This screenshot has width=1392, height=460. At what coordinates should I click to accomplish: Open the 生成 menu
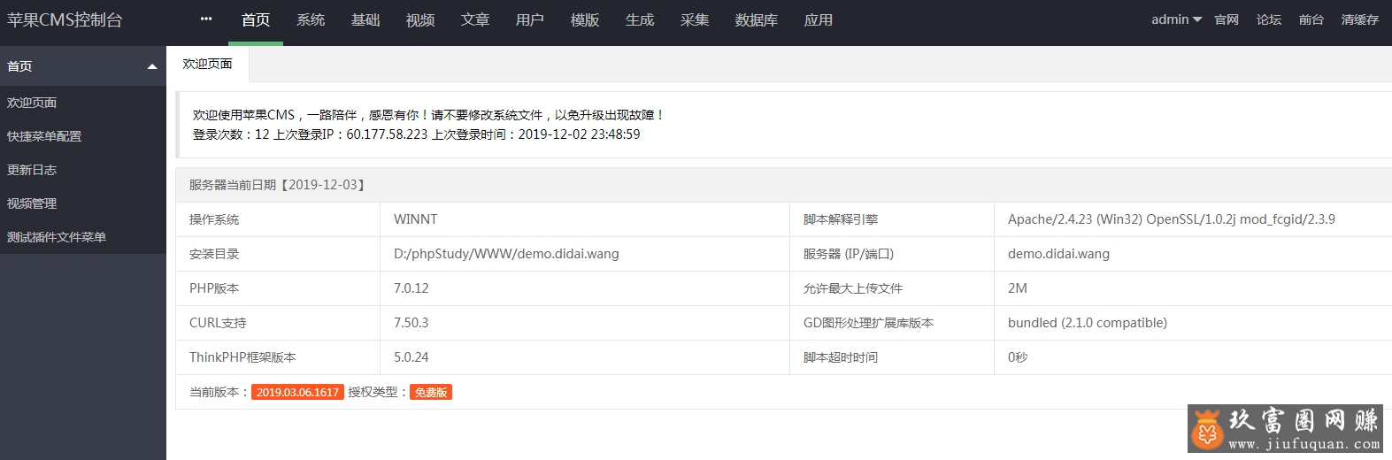point(640,19)
